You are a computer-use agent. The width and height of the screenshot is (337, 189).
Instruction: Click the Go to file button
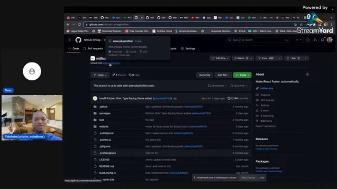coord(204,75)
